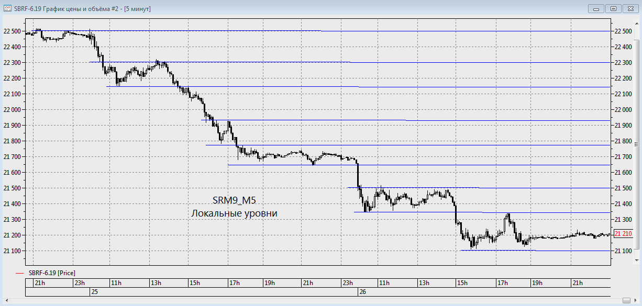Restore down the SBRF-6.19 chart window
The width and height of the screenshot is (642, 306).
coord(613,8)
